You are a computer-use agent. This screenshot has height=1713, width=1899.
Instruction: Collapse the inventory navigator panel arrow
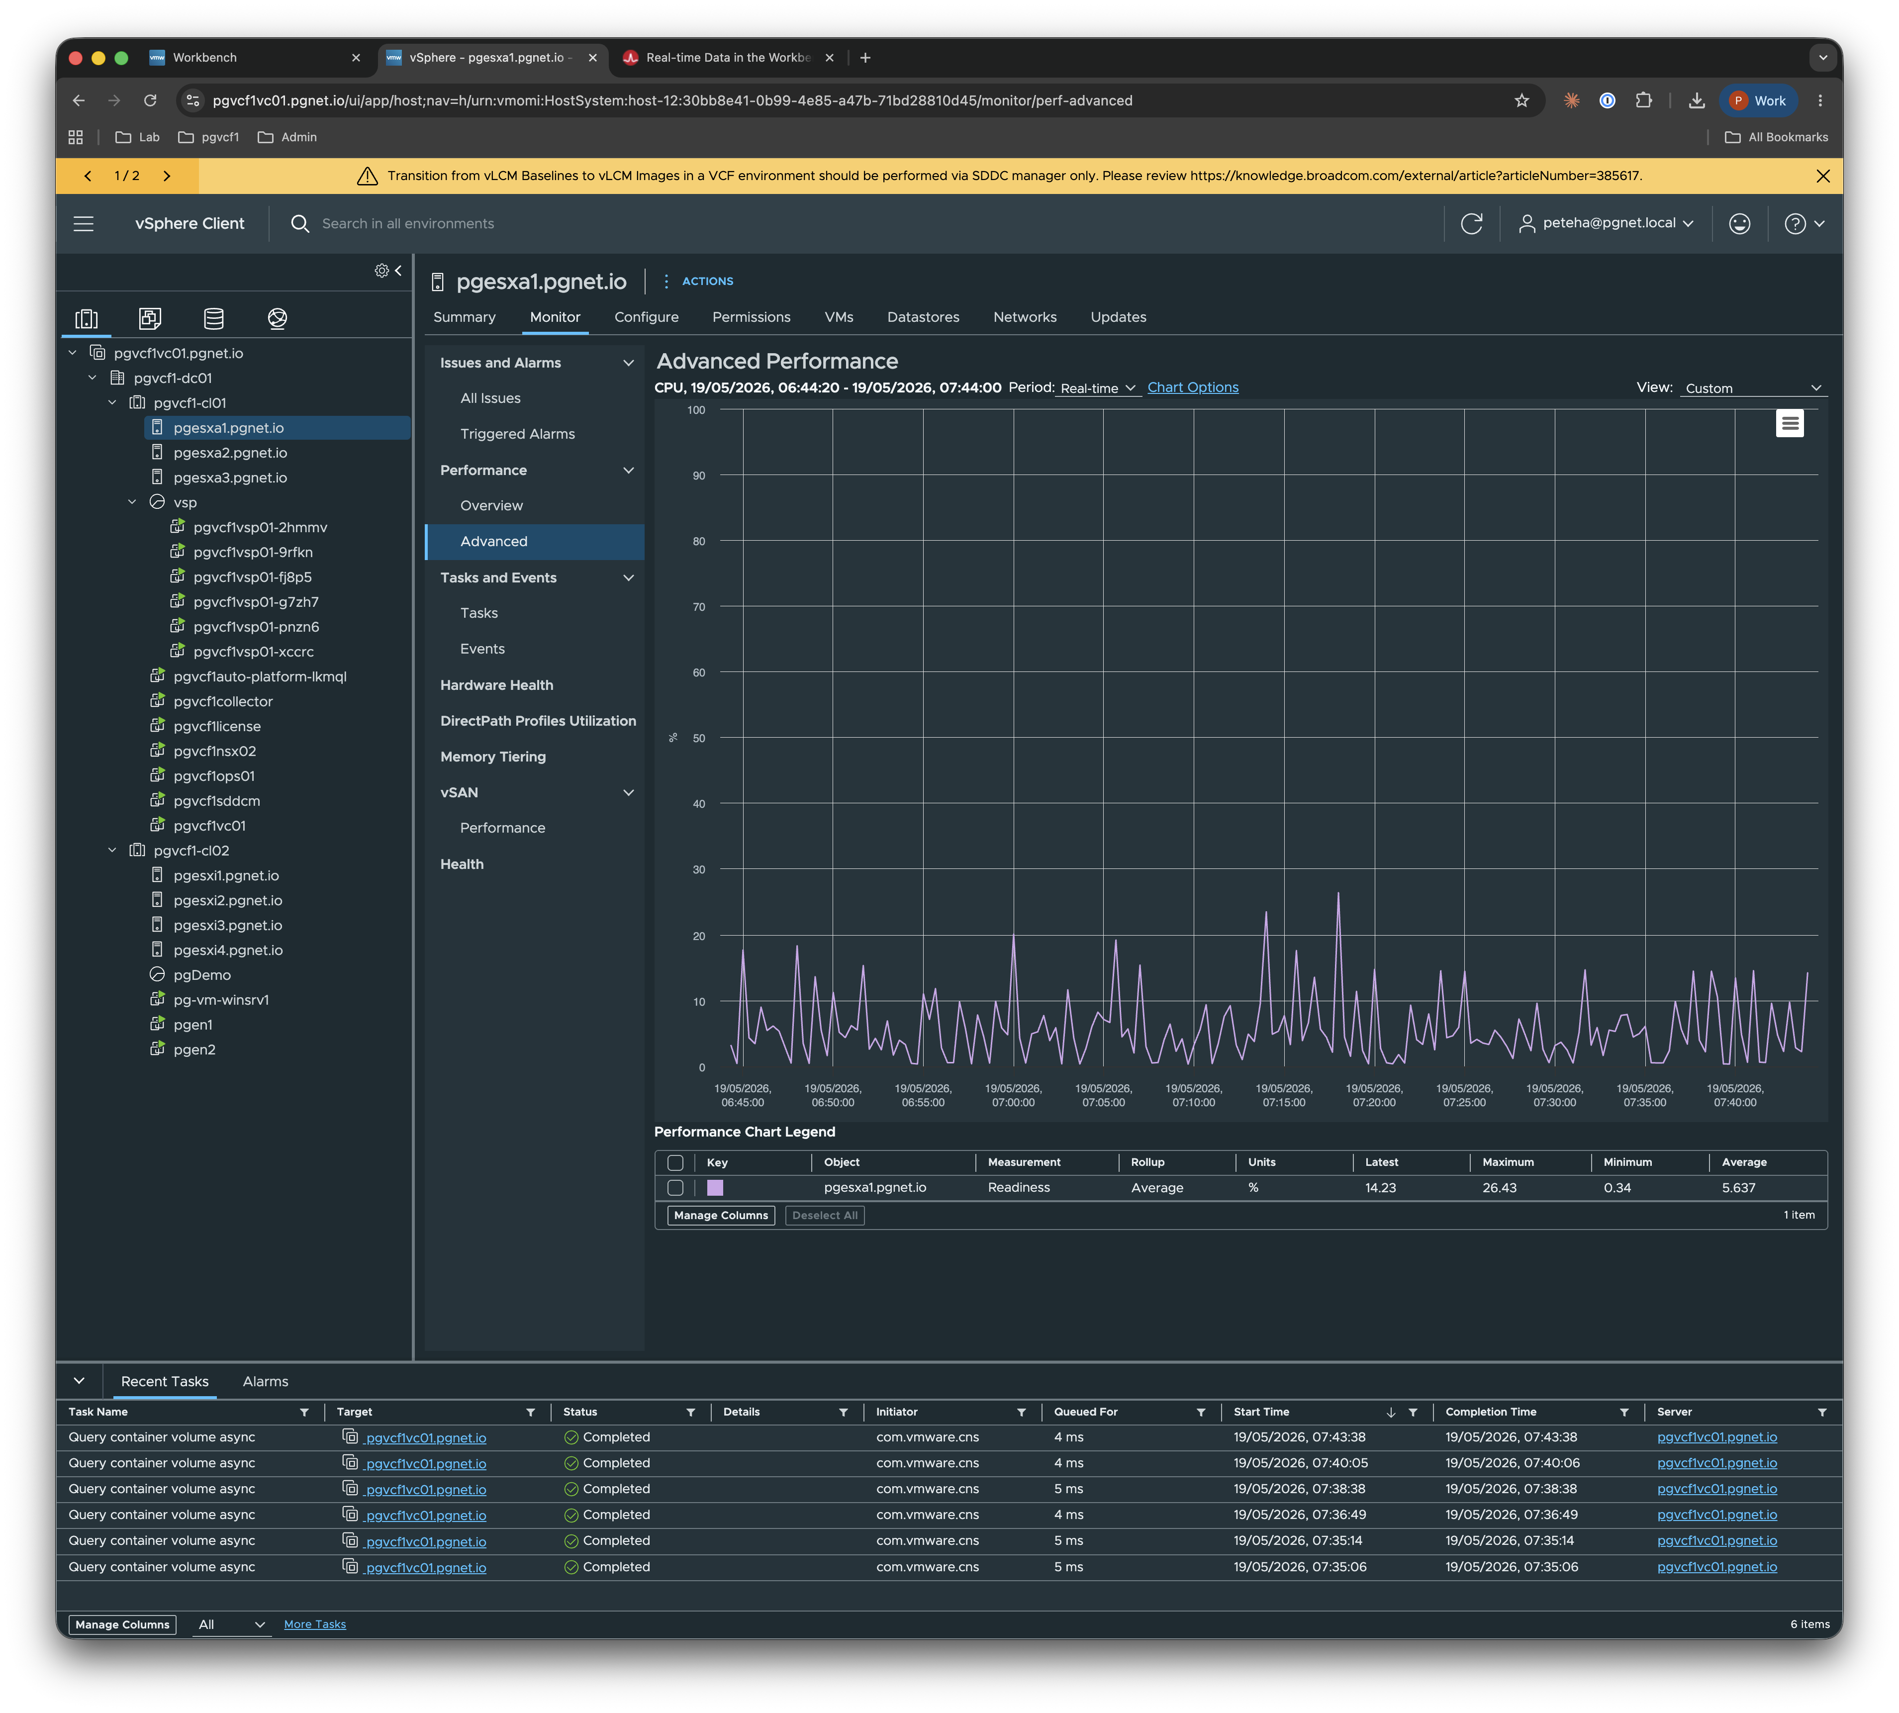(399, 271)
